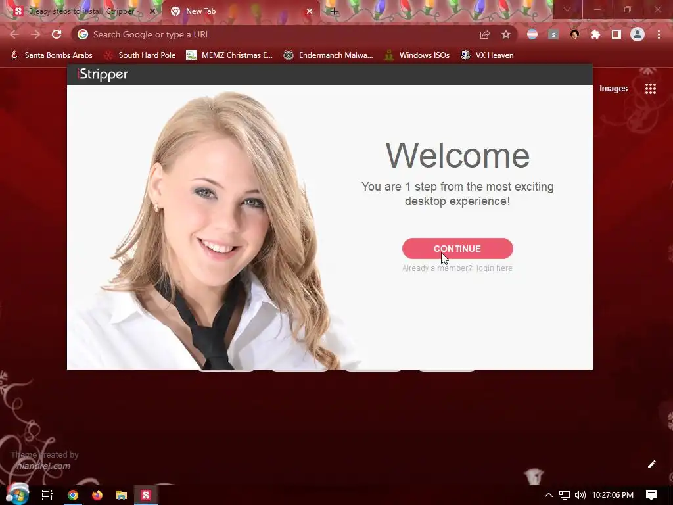Close the iStripper install steps tab
The width and height of the screenshot is (673, 505).
pos(152,12)
